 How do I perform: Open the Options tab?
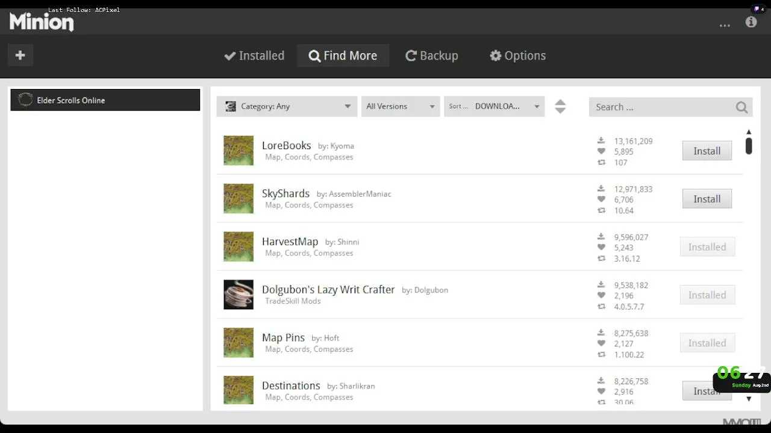(518, 55)
